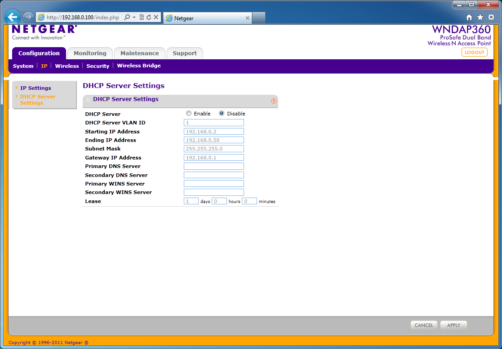This screenshot has width=502, height=349.
Task: Select the System submenu item
Action: click(x=23, y=66)
